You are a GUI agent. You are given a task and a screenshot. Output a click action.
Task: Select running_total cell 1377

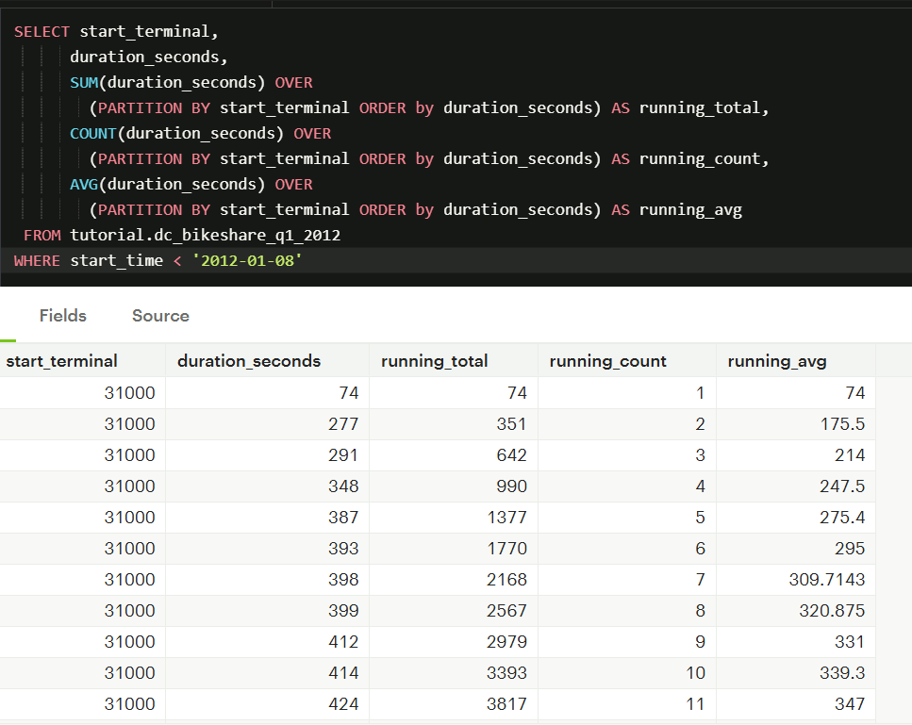454,517
